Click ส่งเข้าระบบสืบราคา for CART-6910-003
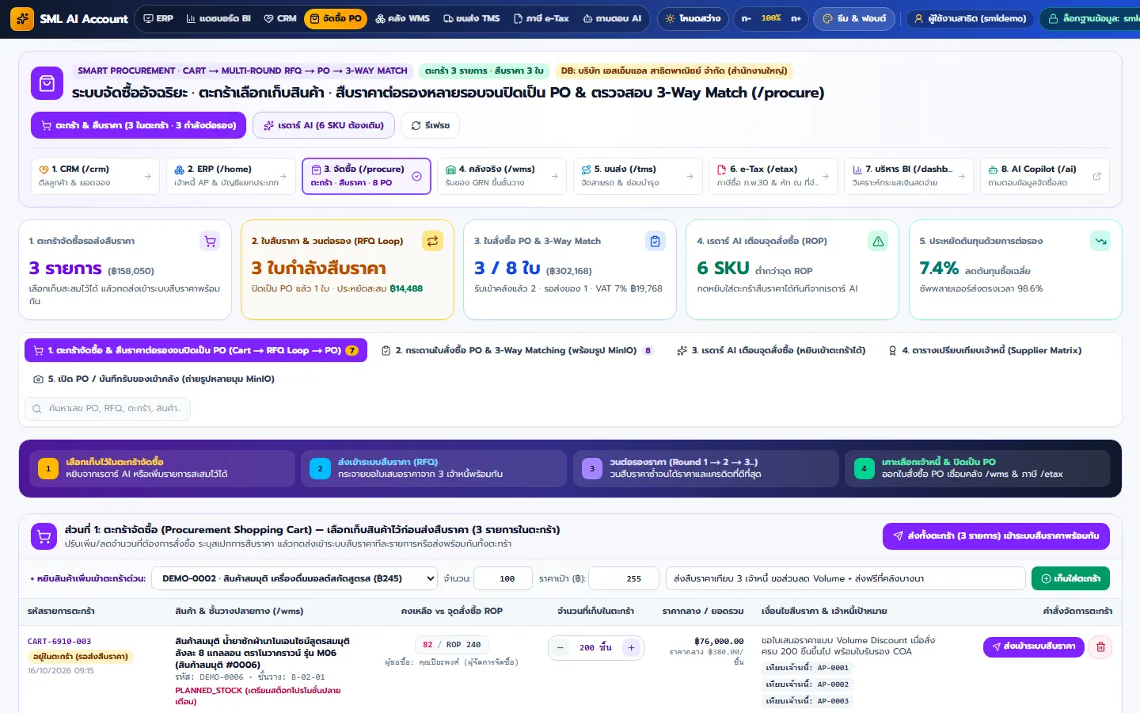The image size is (1140, 713). (1033, 646)
